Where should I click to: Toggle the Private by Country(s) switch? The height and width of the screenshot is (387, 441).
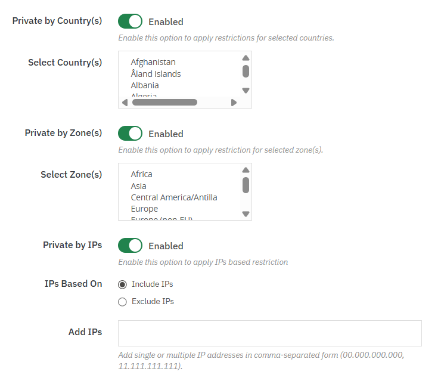coord(130,21)
